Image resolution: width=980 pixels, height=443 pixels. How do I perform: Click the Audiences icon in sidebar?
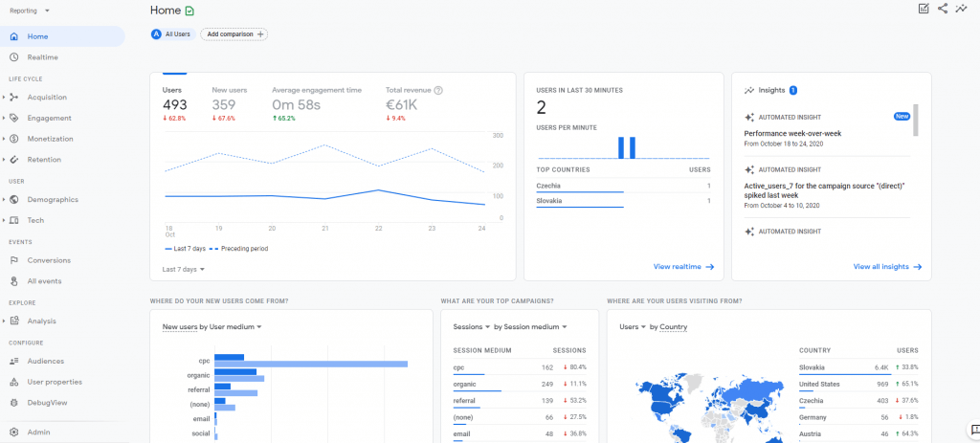click(13, 361)
